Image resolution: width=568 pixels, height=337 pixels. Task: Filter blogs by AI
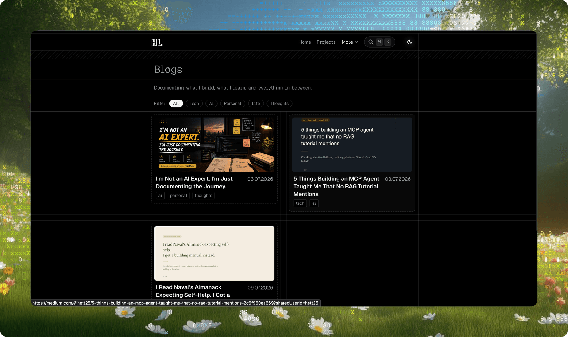pyautogui.click(x=211, y=103)
